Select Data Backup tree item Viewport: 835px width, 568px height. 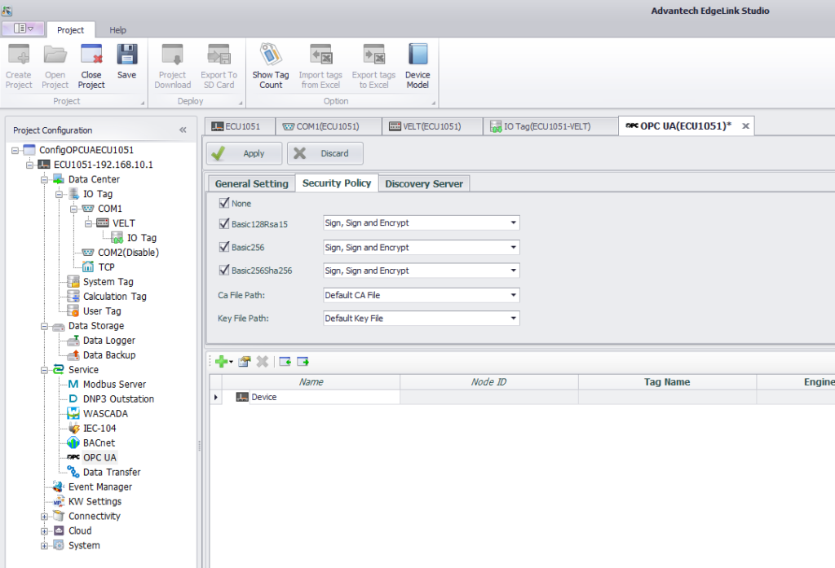pyautogui.click(x=108, y=355)
